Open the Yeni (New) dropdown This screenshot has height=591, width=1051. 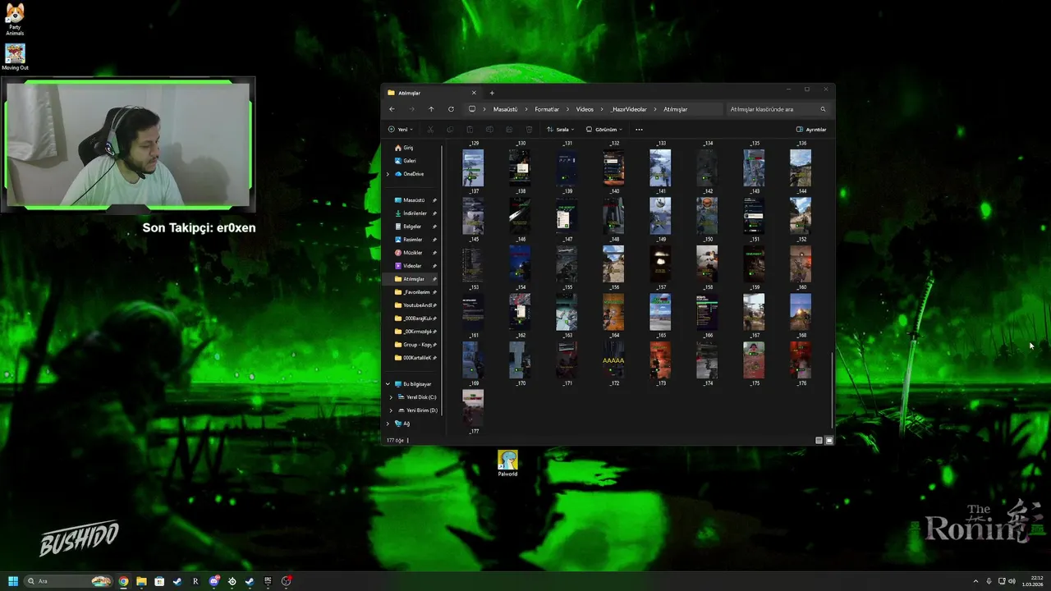(401, 129)
